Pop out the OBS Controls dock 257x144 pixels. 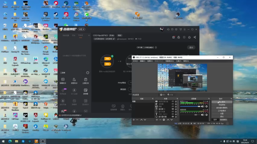pyautogui.click(x=231, y=99)
